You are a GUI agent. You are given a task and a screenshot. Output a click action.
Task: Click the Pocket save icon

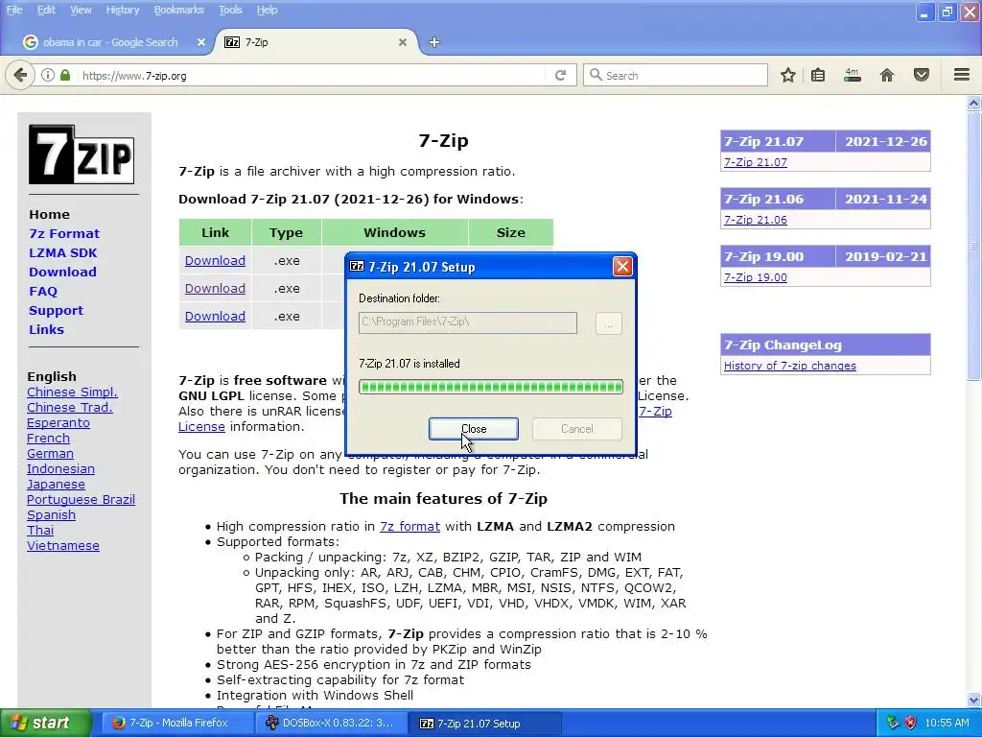[x=922, y=75]
